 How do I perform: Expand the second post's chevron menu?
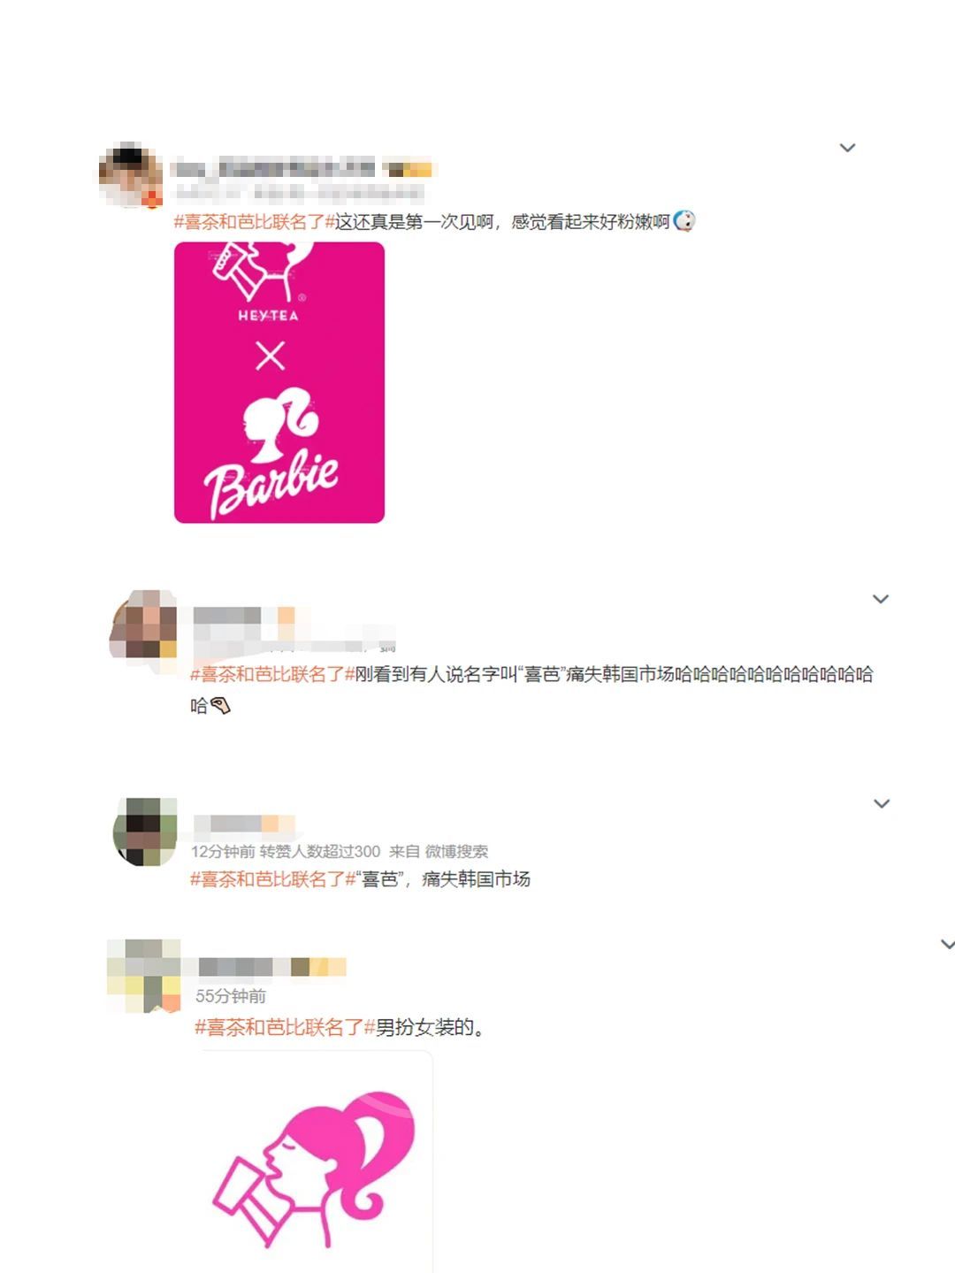pyautogui.click(x=881, y=599)
